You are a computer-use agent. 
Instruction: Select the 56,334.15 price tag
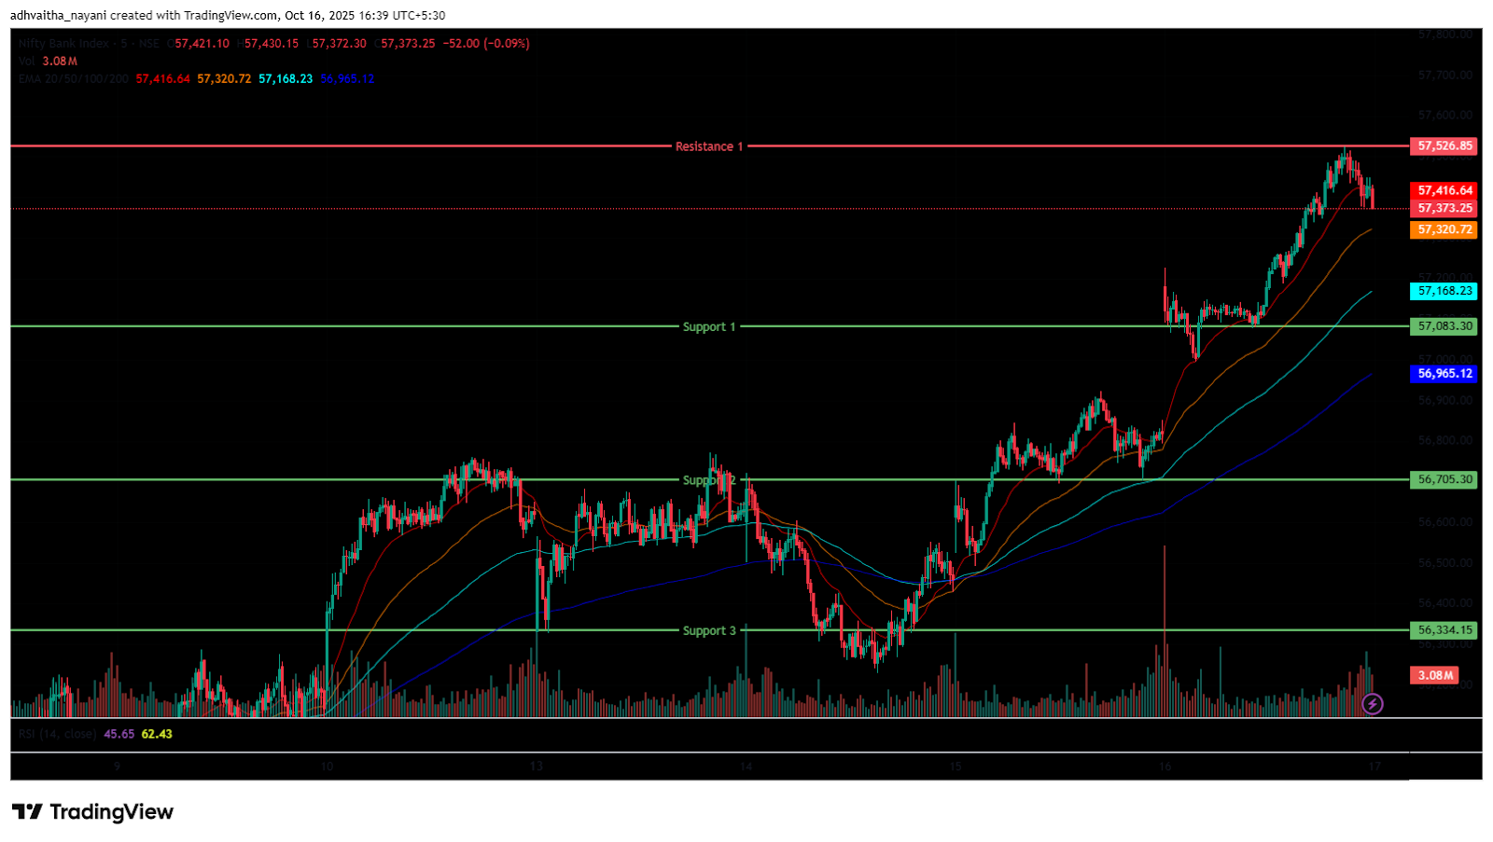tap(1444, 630)
